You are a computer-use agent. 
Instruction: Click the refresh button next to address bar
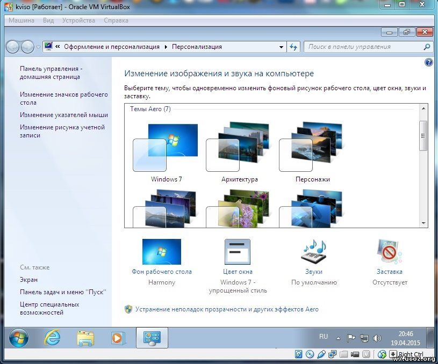click(293, 47)
